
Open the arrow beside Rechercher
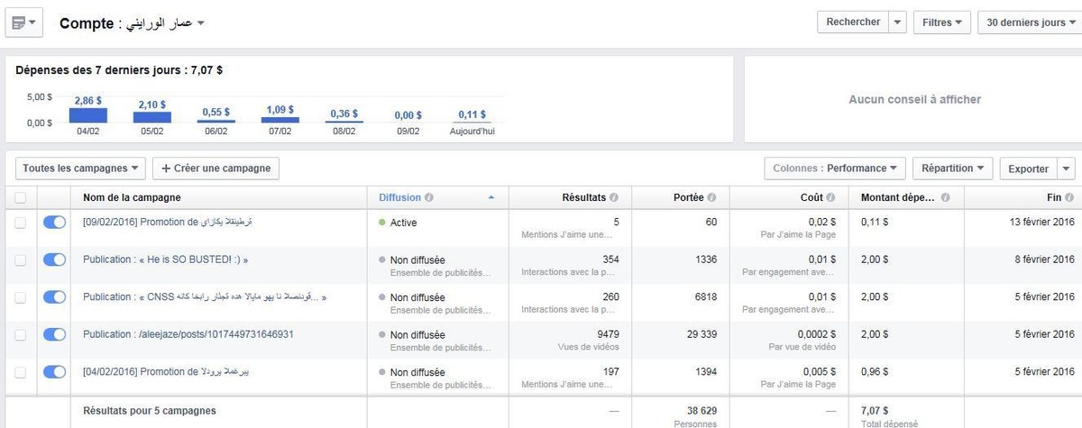pos(897,23)
